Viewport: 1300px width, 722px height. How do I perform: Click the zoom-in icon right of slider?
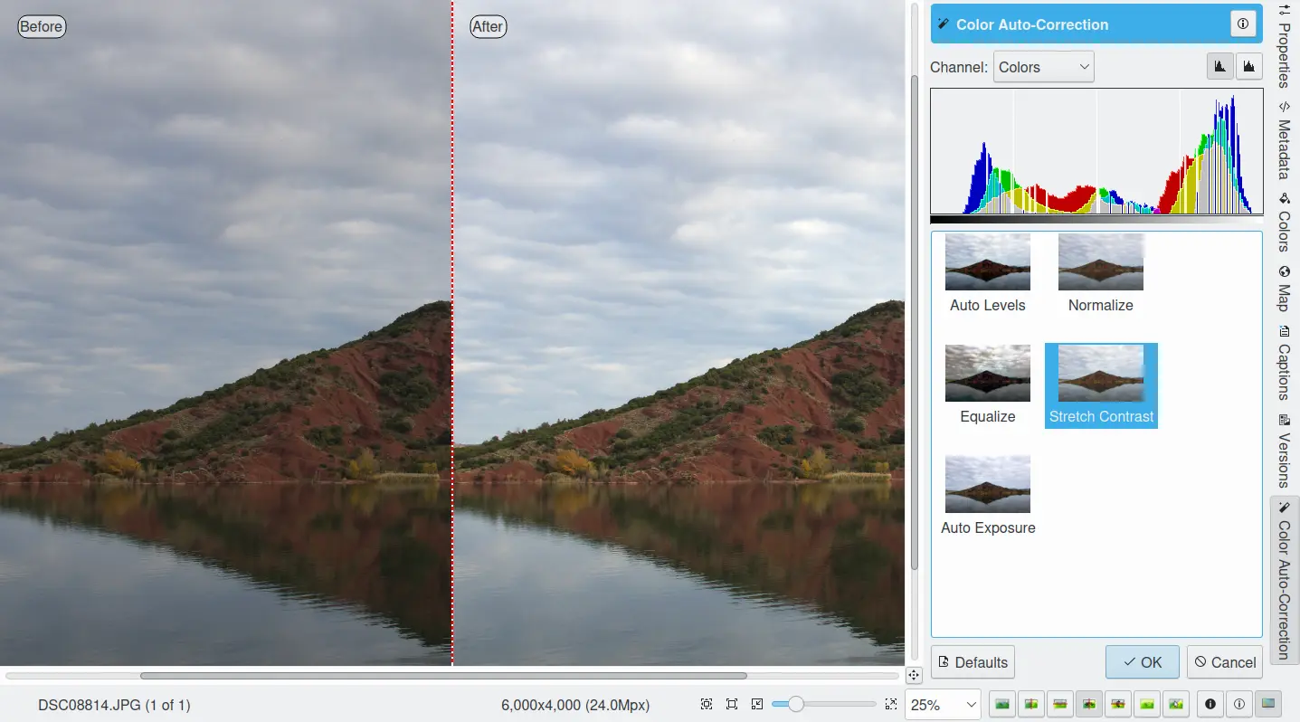click(890, 704)
